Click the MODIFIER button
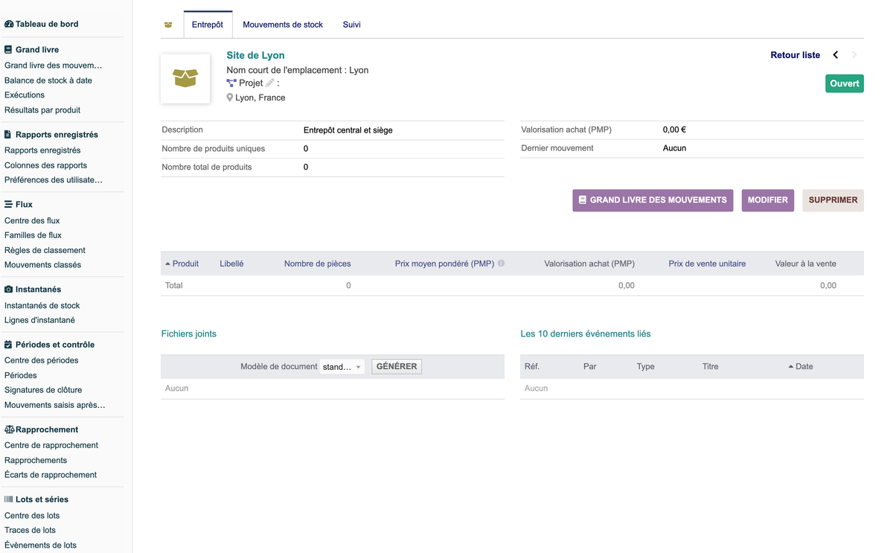This screenshot has width=893, height=553. pyautogui.click(x=768, y=200)
